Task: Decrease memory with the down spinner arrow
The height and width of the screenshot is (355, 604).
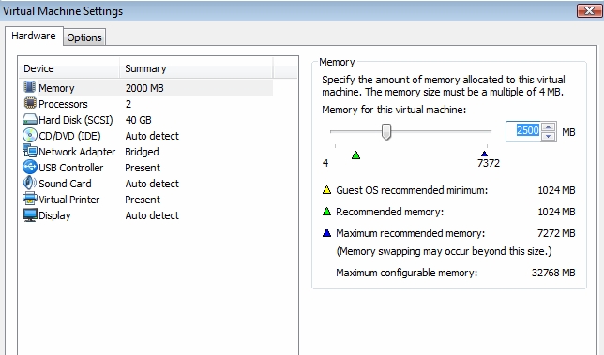Action: tap(548, 136)
